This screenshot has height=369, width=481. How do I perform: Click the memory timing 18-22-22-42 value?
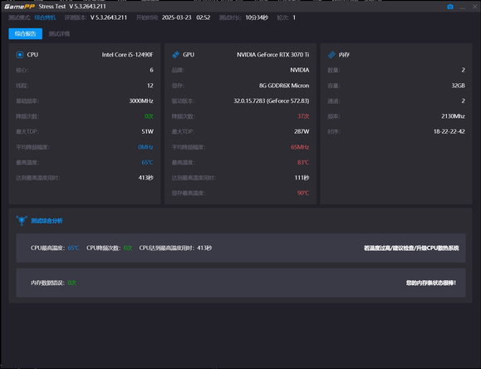click(449, 131)
